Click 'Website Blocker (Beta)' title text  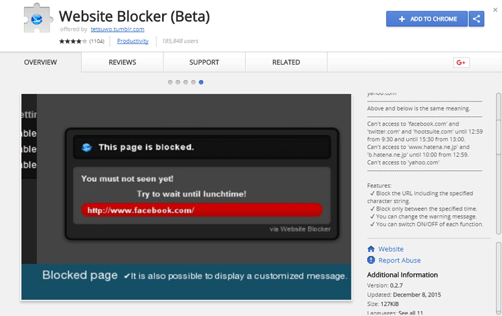pos(135,16)
